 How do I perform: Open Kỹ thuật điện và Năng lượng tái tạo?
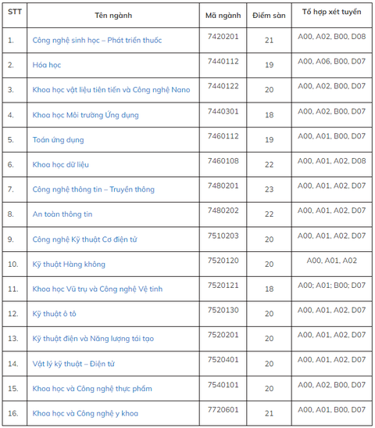coord(93,339)
